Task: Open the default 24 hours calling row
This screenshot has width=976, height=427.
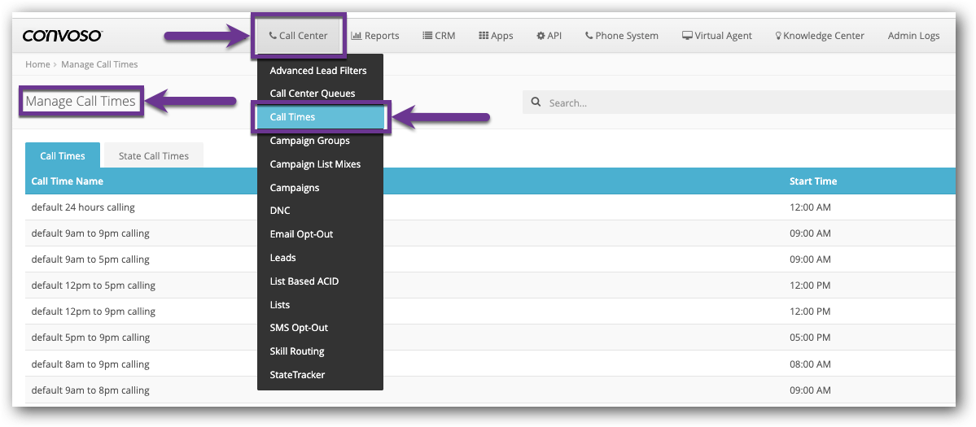Action: click(x=83, y=207)
